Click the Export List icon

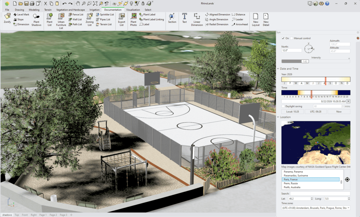point(122,17)
